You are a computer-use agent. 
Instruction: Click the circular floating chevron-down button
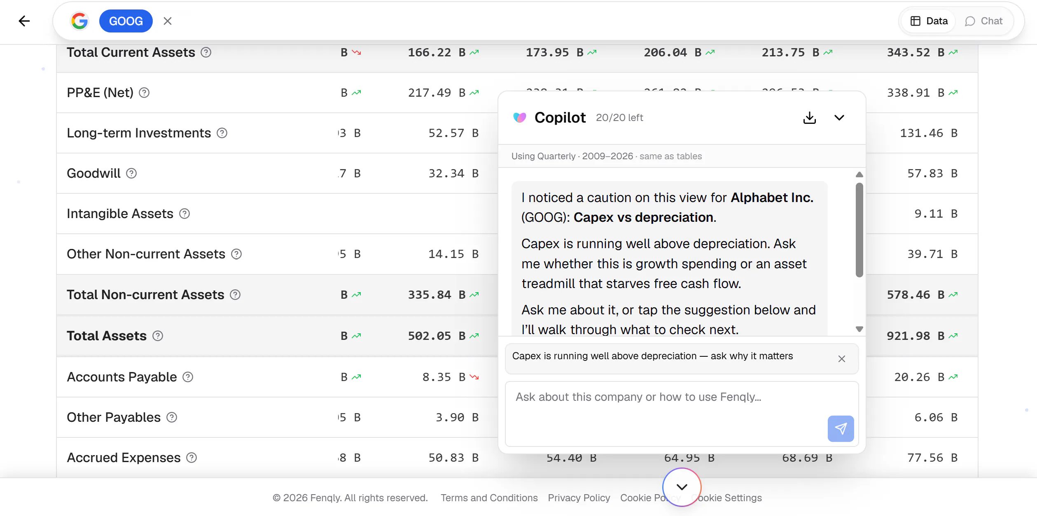pyautogui.click(x=682, y=487)
